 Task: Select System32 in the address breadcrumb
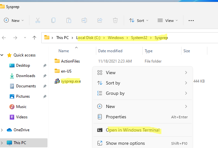tap(139, 38)
